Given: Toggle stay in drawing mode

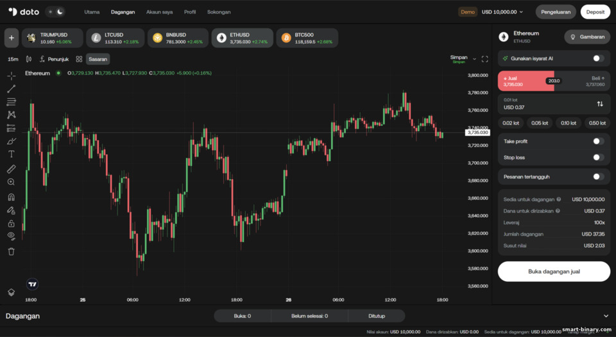Looking at the screenshot, I should tap(12, 211).
